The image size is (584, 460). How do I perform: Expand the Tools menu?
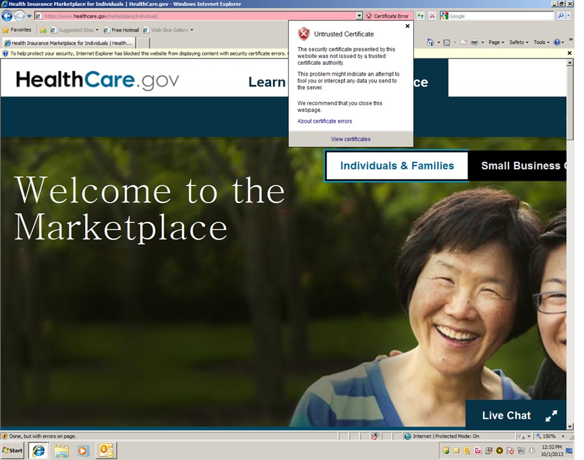point(541,42)
